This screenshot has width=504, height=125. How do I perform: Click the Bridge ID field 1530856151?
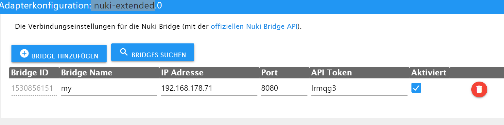click(34, 88)
